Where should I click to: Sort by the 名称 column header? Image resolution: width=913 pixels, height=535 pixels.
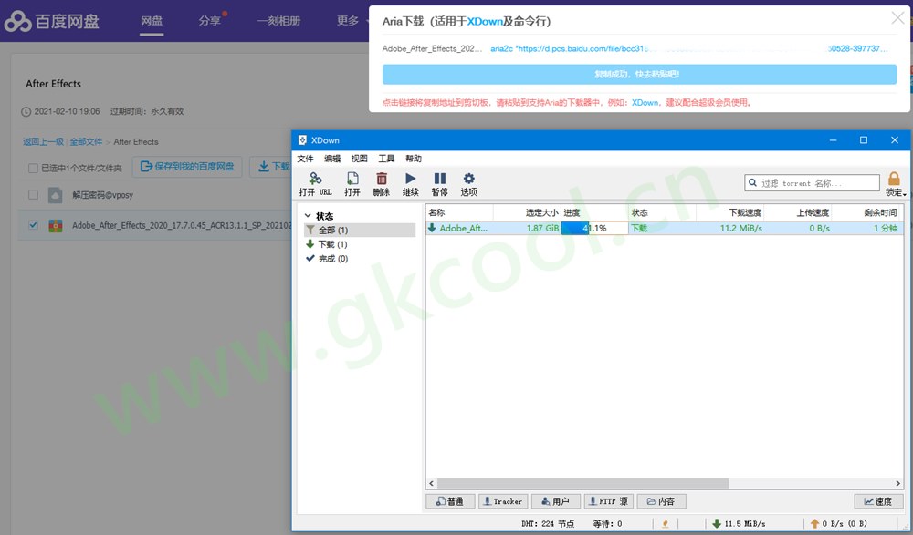click(x=459, y=212)
